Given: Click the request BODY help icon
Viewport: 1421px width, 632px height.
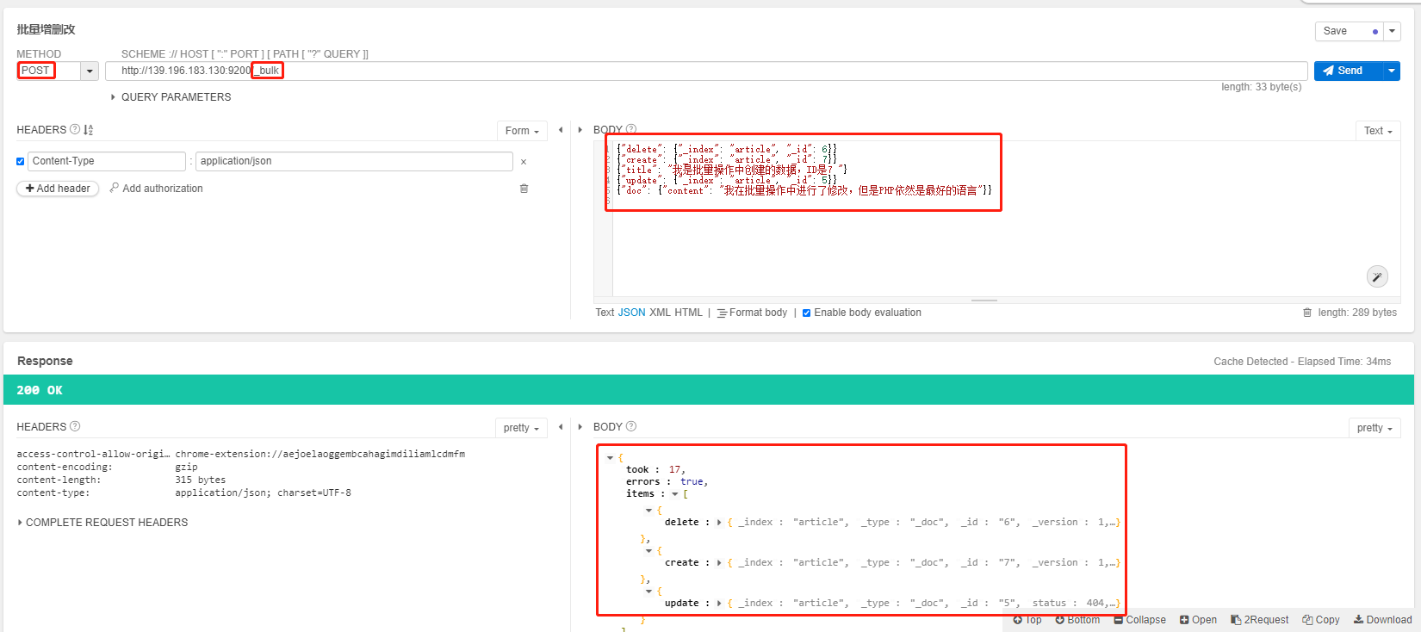Looking at the screenshot, I should [x=630, y=129].
